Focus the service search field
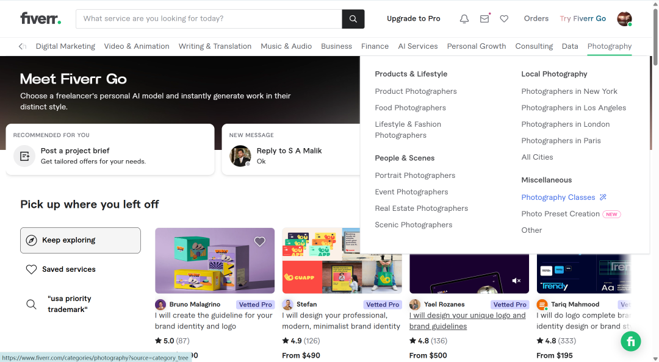Image resolution: width=659 pixels, height=362 pixels. 209,19
